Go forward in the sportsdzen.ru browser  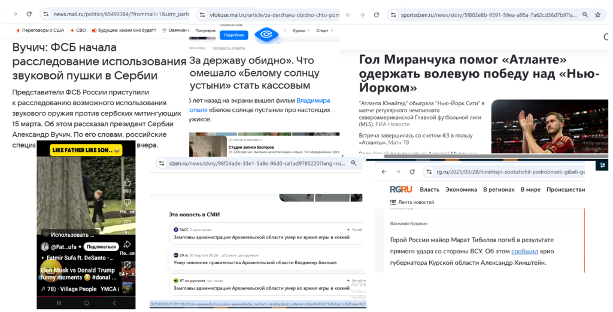(362, 15)
